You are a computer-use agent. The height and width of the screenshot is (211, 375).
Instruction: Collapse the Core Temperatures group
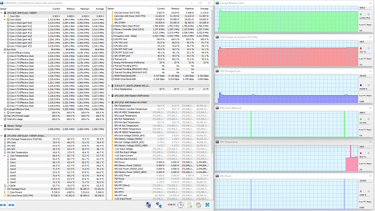(5, 155)
